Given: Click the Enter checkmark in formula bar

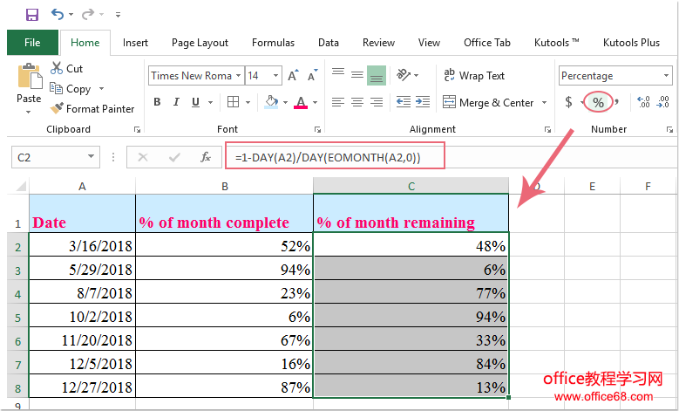Looking at the screenshot, I should point(174,157).
